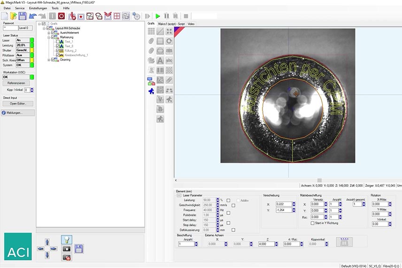Expand the Ausrichtelement tree node
Screen dimensions: 402x268
tap(48, 32)
